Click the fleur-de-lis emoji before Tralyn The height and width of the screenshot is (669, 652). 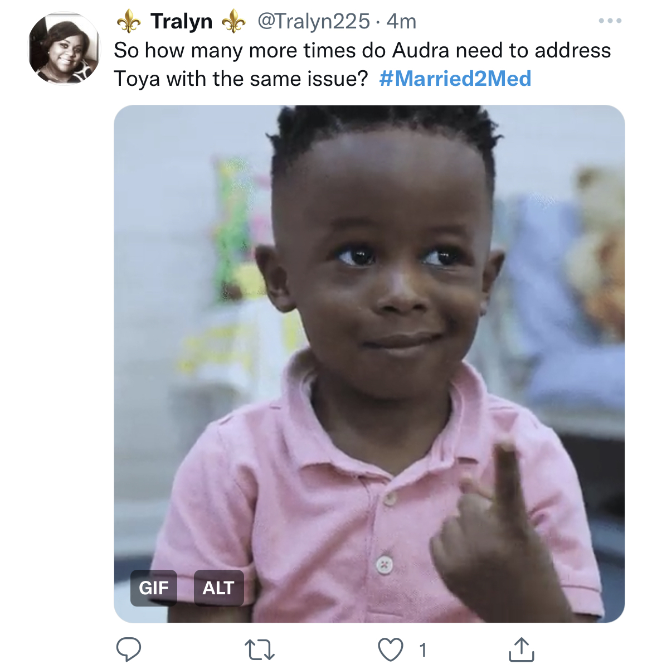(129, 22)
